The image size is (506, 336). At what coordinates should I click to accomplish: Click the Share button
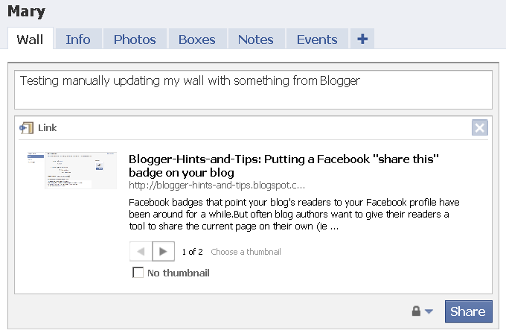pos(469,311)
